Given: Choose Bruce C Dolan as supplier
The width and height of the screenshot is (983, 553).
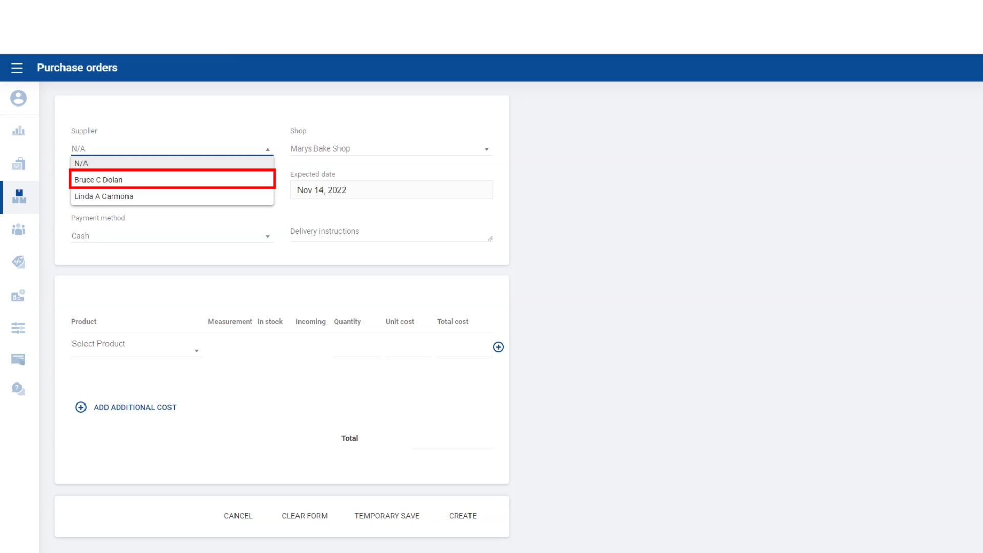Looking at the screenshot, I should (x=172, y=180).
